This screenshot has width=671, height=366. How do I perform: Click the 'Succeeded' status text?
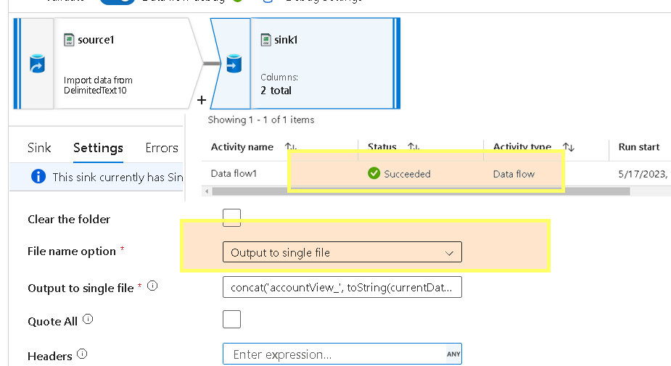[407, 174]
